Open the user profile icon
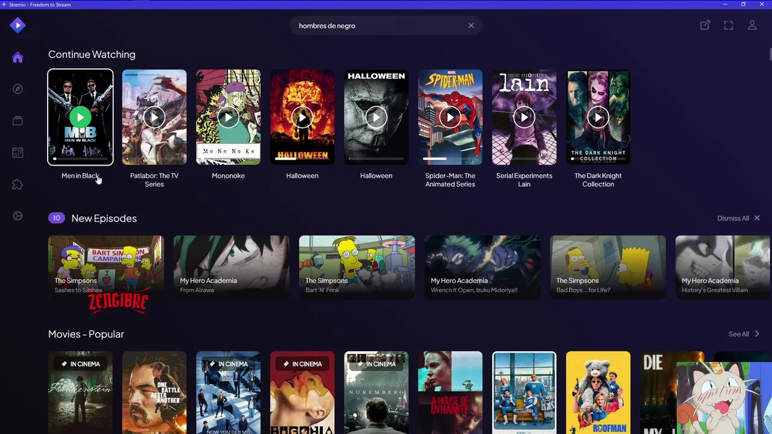The height and width of the screenshot is (434, 772). coord(752,25)
